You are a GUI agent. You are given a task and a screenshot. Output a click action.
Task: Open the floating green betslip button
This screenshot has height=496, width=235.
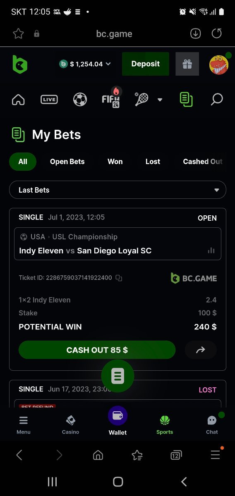pyautogui.click(x=117, y=376)
